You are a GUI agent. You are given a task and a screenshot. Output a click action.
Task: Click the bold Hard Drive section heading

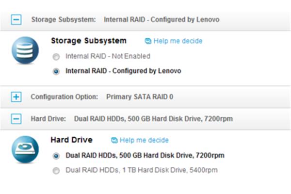click(x=72, y=140)
